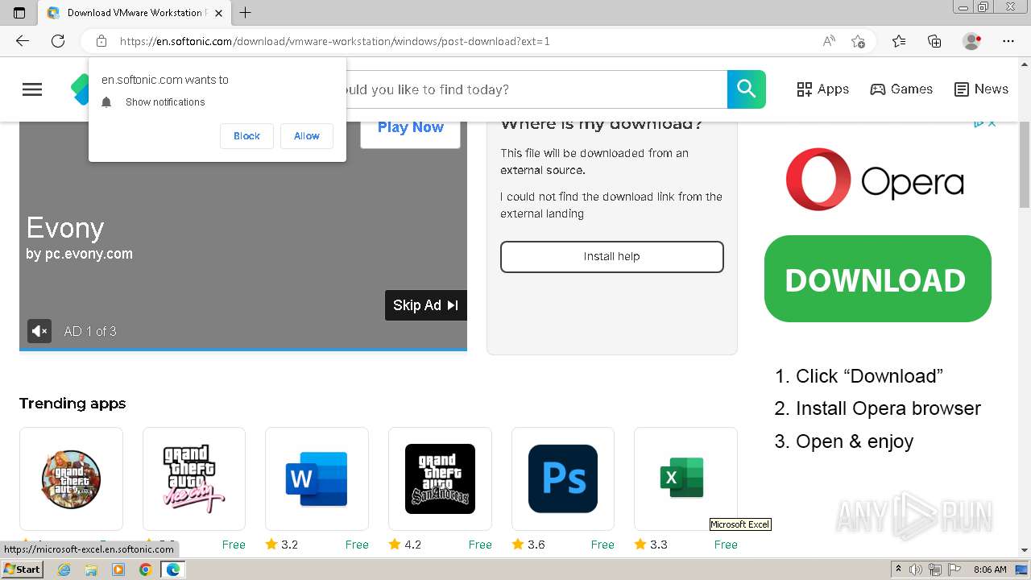
Task: Open the Games menu item
Action: [x=901, y=89]
